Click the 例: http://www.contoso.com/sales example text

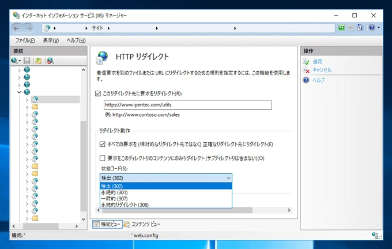pyautogui.click(x=142, y=115)
